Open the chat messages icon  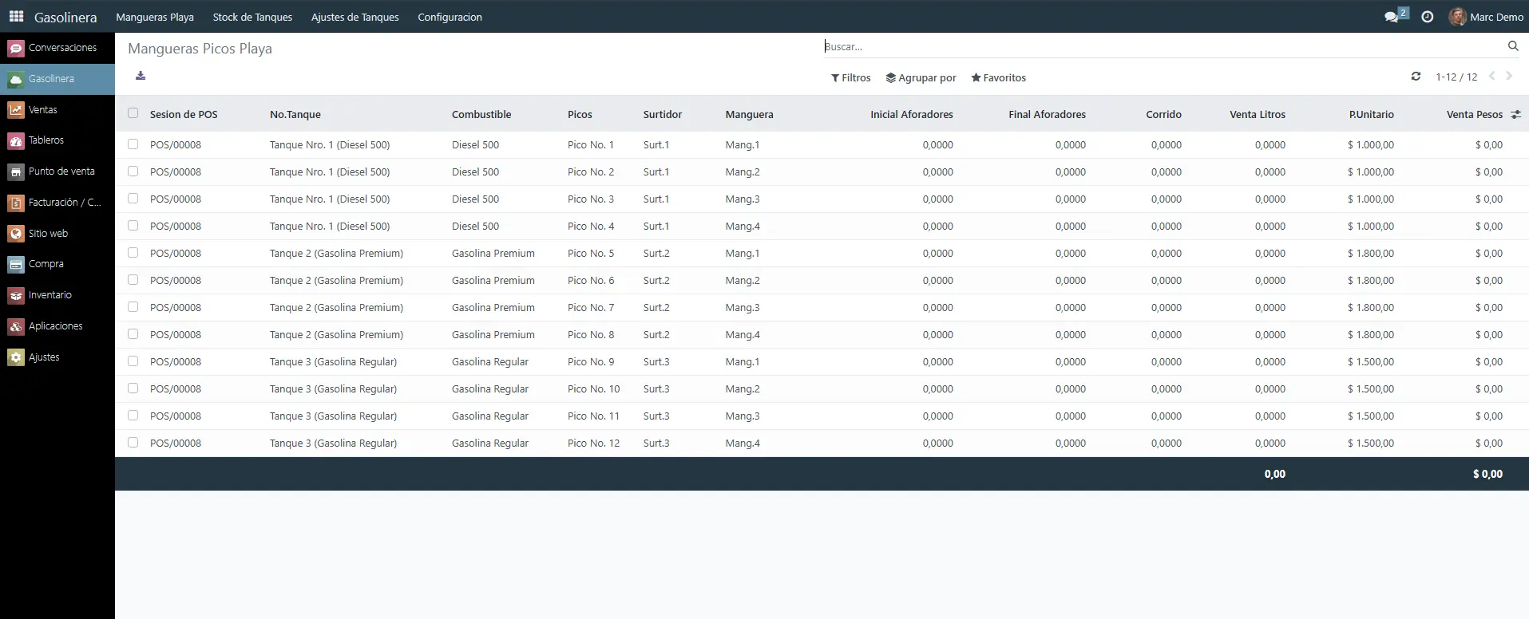tap(1392, 17)
